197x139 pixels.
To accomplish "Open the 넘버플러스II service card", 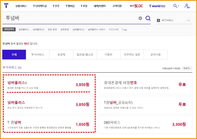I will (x=49, y=85).
